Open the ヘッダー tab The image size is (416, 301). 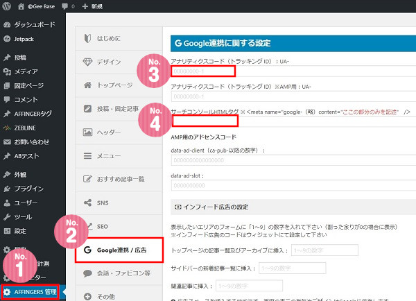click(119, 132)
